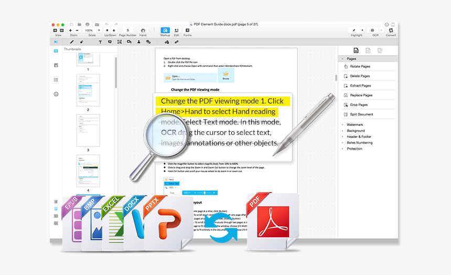Select page 3 thumbnail
The height and width of the screenshot is (275, 451).
88,131
